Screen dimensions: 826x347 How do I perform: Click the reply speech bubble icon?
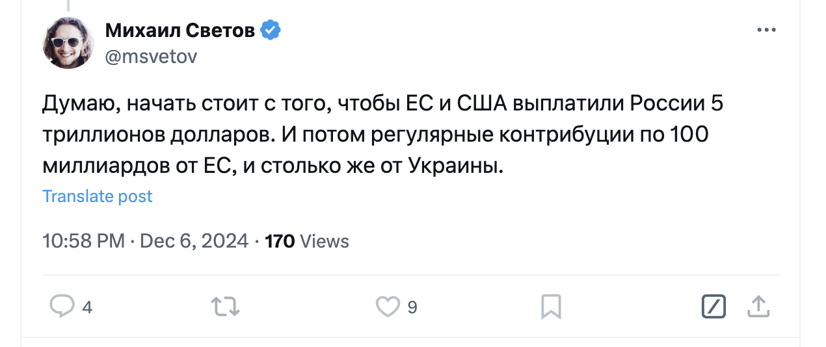pos(63,306)
